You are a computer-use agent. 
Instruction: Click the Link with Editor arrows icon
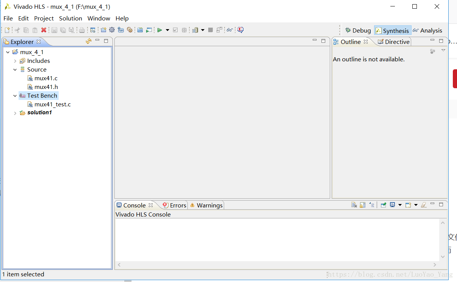(x=89, y=41)
